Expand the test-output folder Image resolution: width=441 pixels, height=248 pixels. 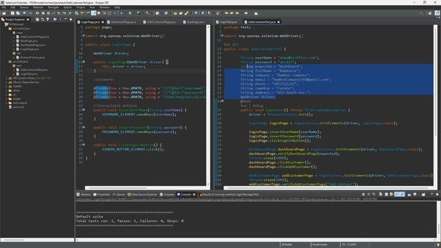(x=7, y=103)
